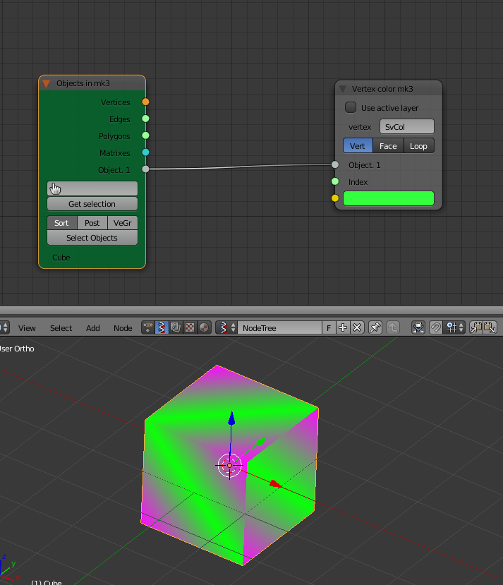
Task: Click the red X axis manipulator arrow
Action: (x=276, y=484)
